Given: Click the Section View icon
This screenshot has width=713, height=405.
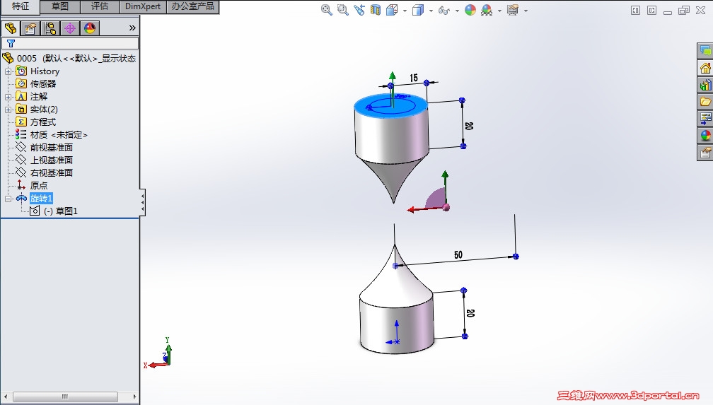Looking at the screenshot, I should coord(376,10).
